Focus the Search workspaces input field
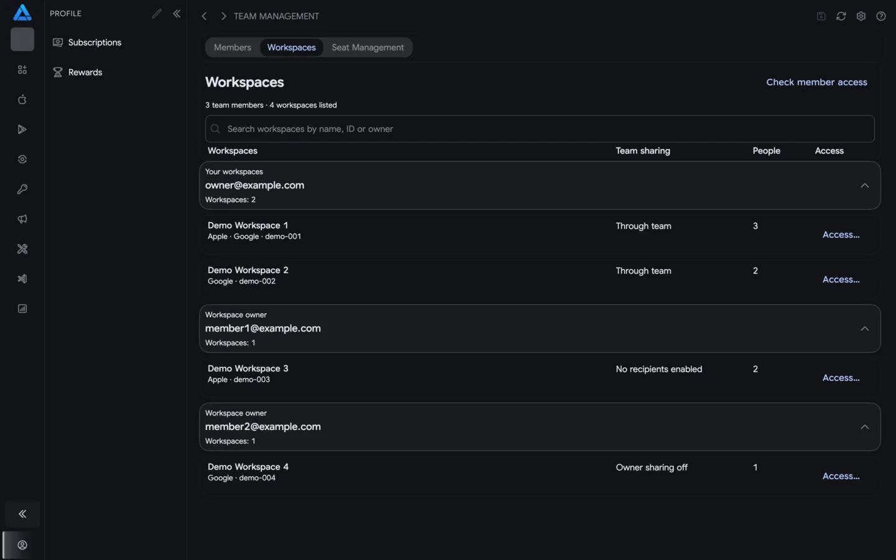Screen dimensions: 896x560 pyautogui.click(x=539, y=129)
